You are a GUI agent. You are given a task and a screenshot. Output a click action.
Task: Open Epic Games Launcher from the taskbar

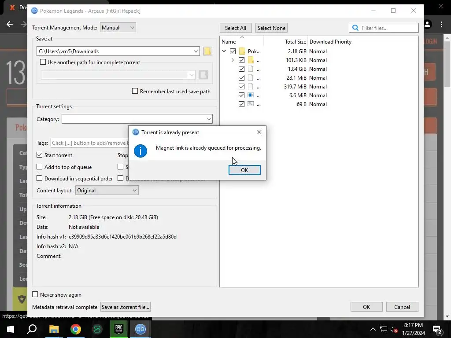click(119, 329)
